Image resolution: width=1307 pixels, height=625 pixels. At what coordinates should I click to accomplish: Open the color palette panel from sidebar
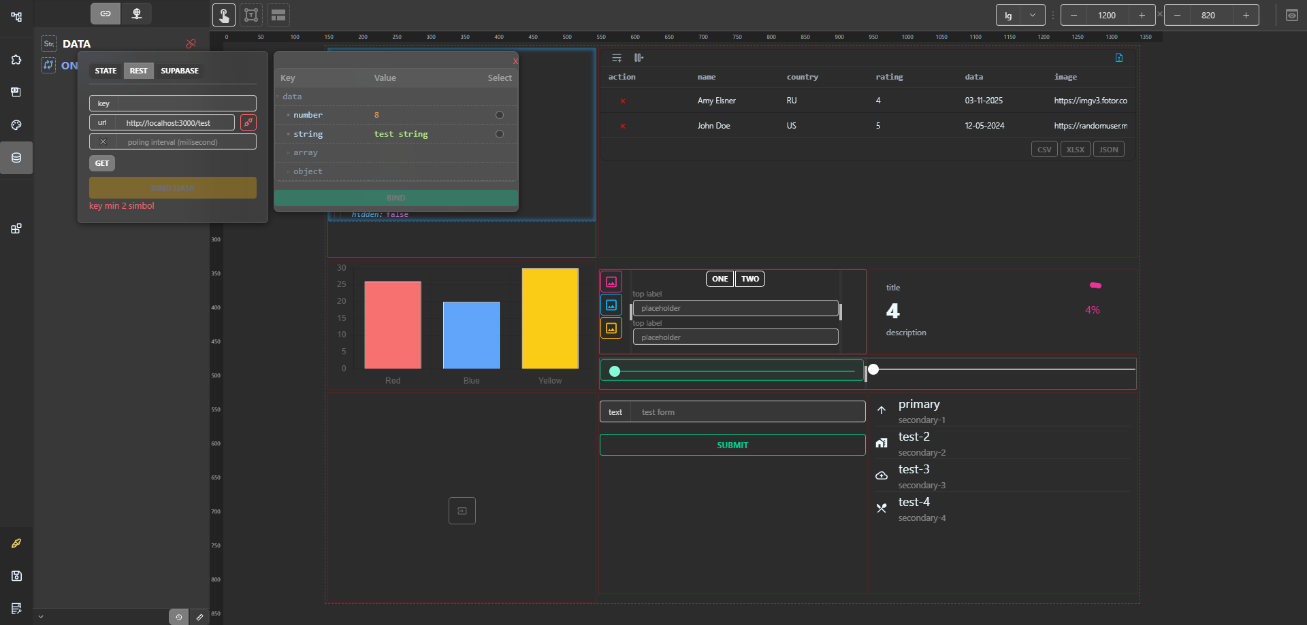tap(16, 124)
